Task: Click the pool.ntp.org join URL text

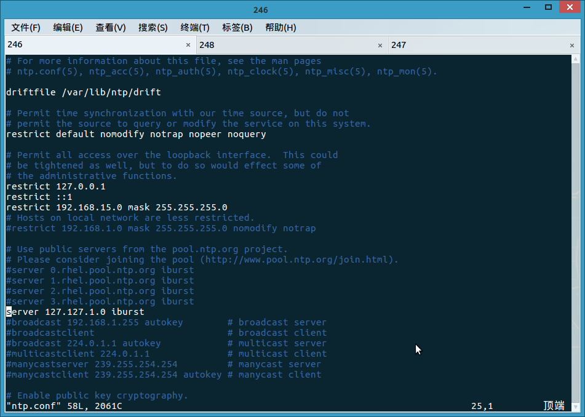Action: (x=296, y=259)
